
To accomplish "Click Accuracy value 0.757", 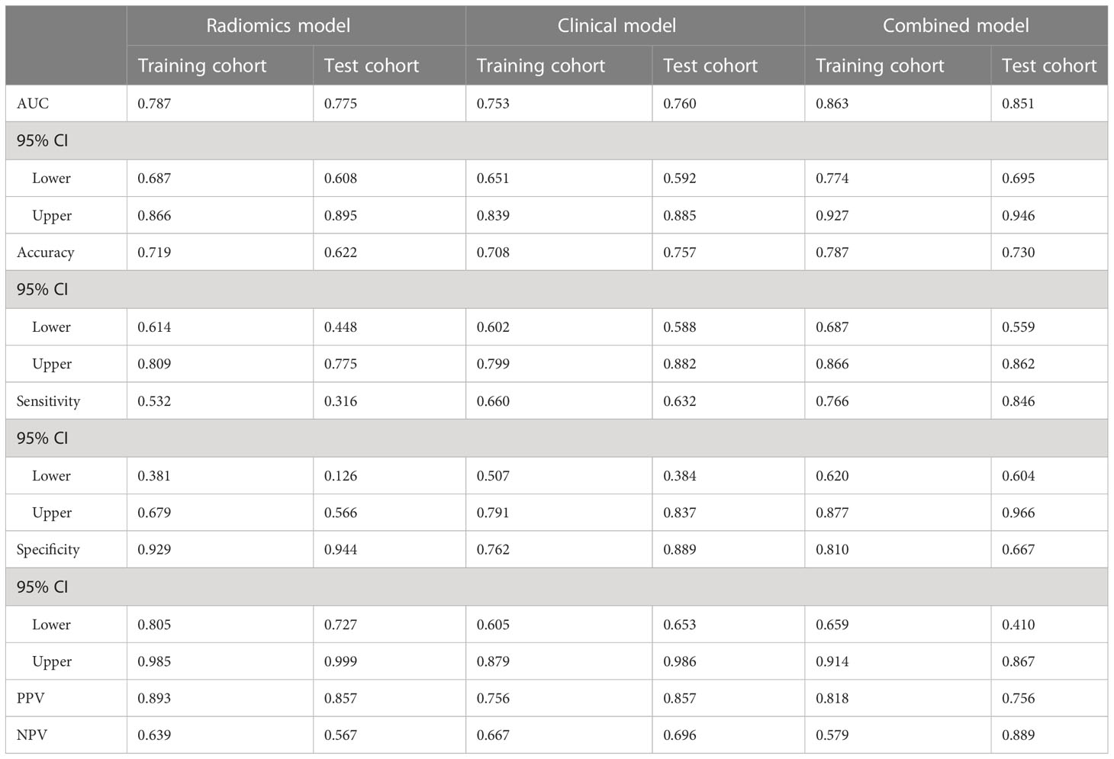I will 680,252.
